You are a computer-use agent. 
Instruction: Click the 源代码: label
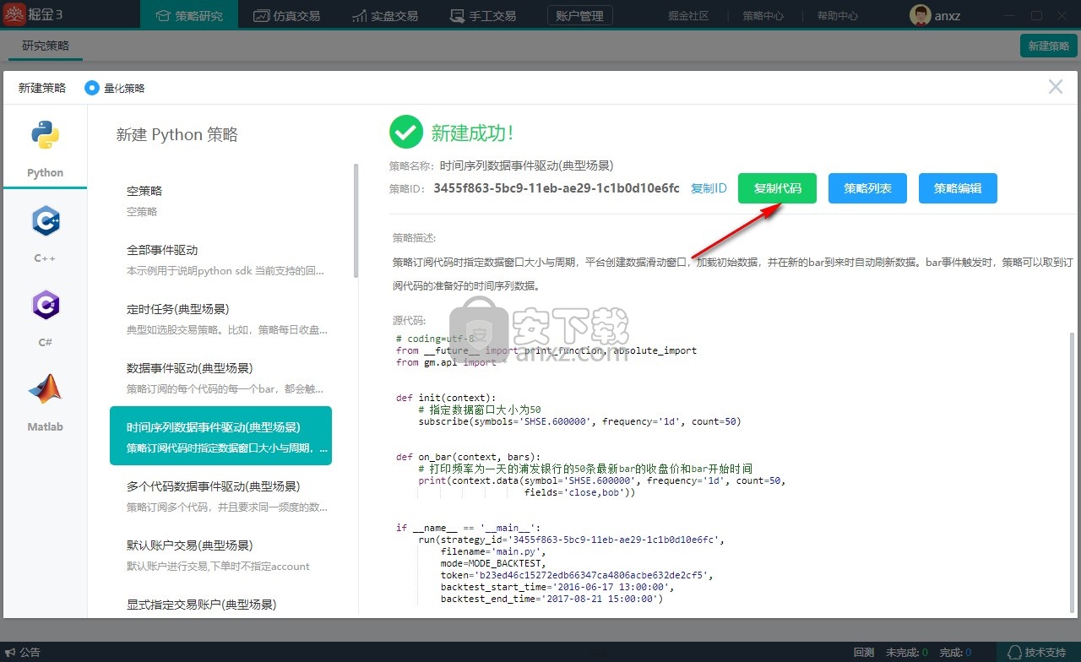[410, 321]
